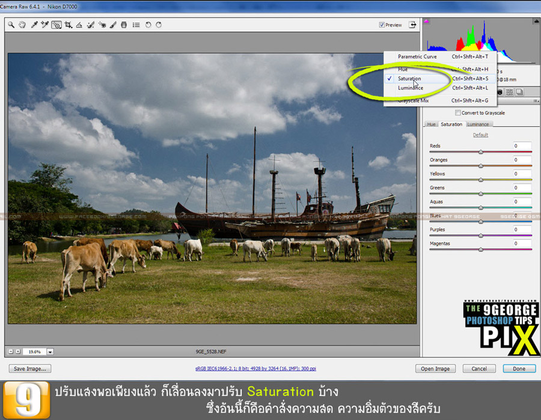
Task: Click the Greens value input field
Action: click(x=522, y=187)
